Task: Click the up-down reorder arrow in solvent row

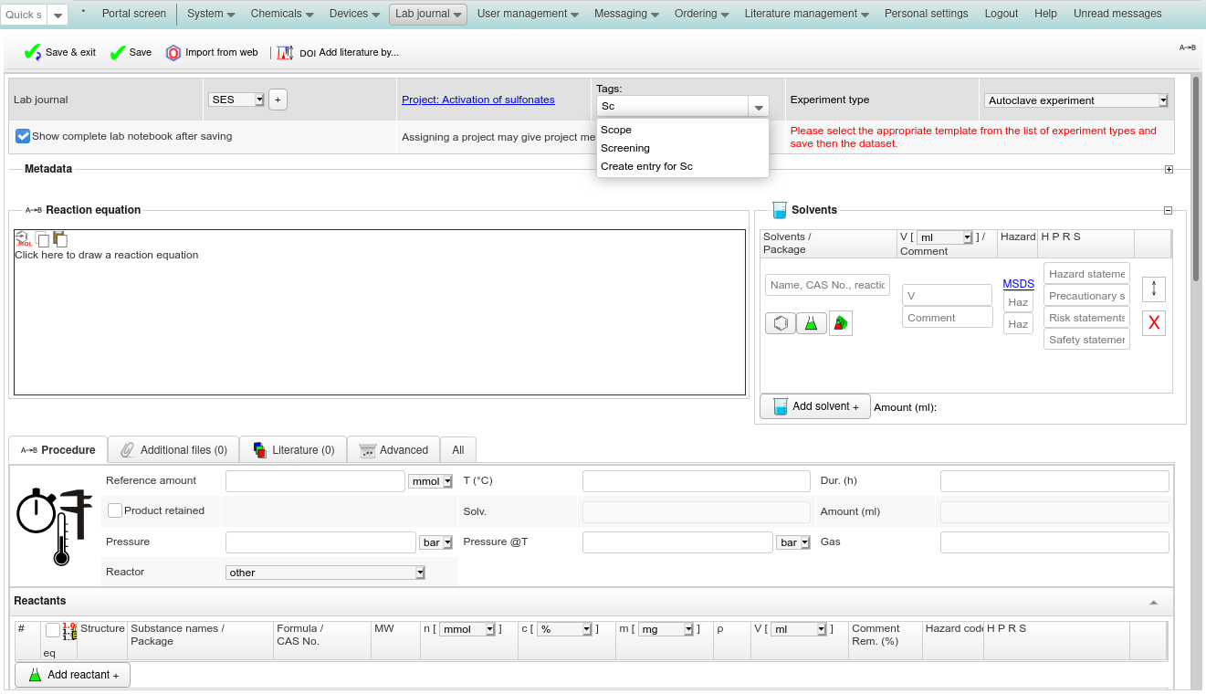Action: click(1154, 289)
